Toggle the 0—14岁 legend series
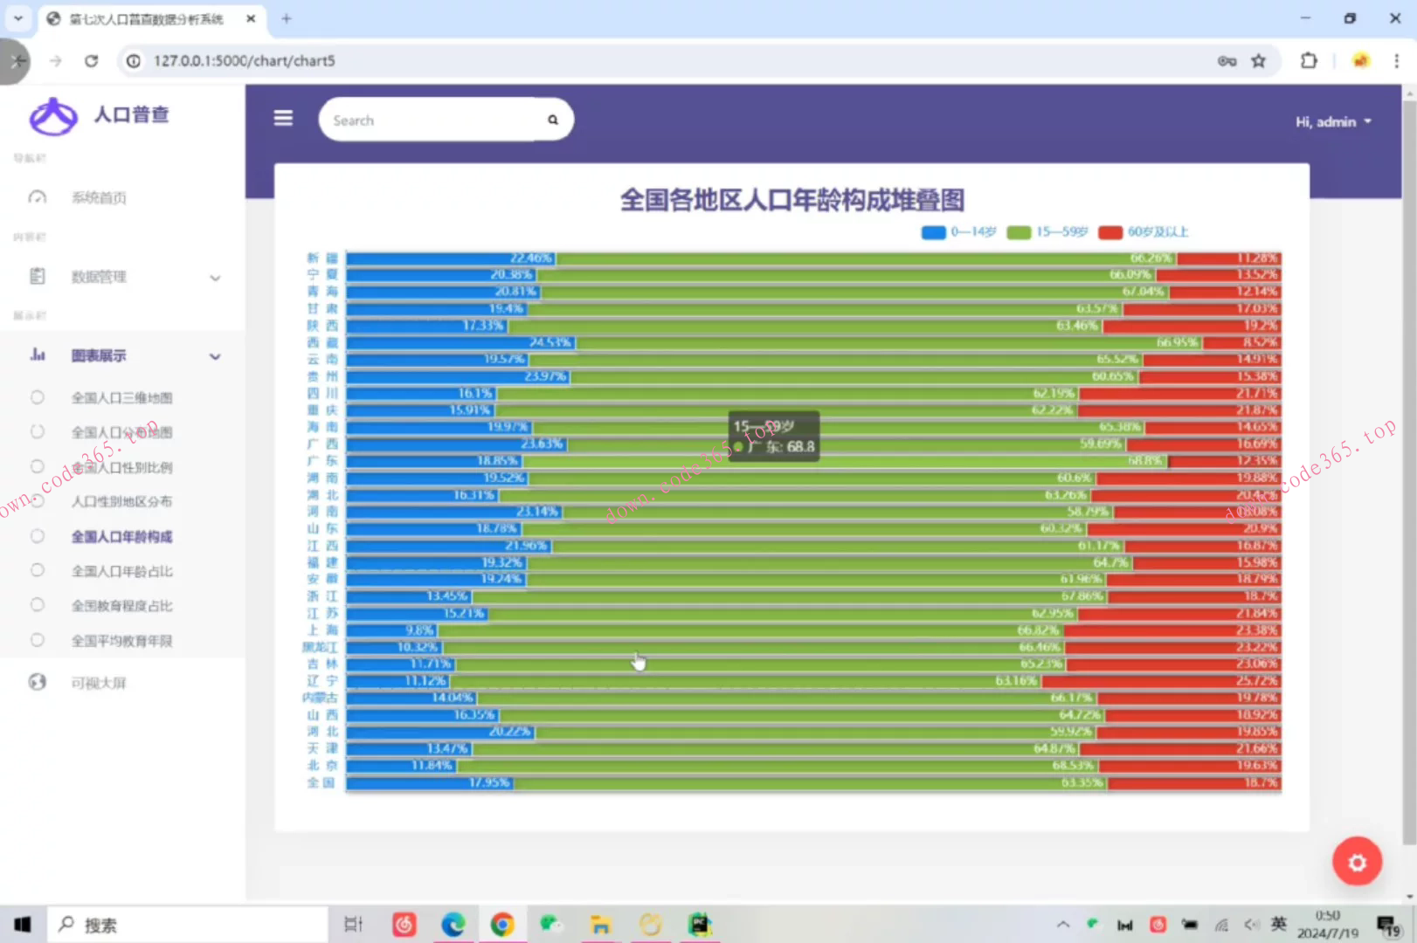The image size is (1417, 943). pyautogui.click(x=958, y=232)
